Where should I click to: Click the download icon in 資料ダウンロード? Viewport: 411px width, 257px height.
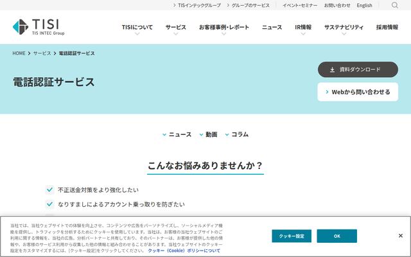[x=332, y=69]
